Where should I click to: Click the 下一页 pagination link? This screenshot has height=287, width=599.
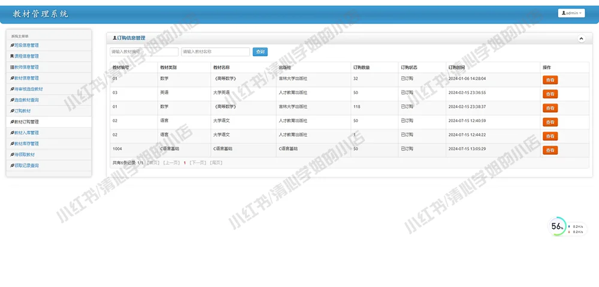pyautogui.click(x=198, y=163)
